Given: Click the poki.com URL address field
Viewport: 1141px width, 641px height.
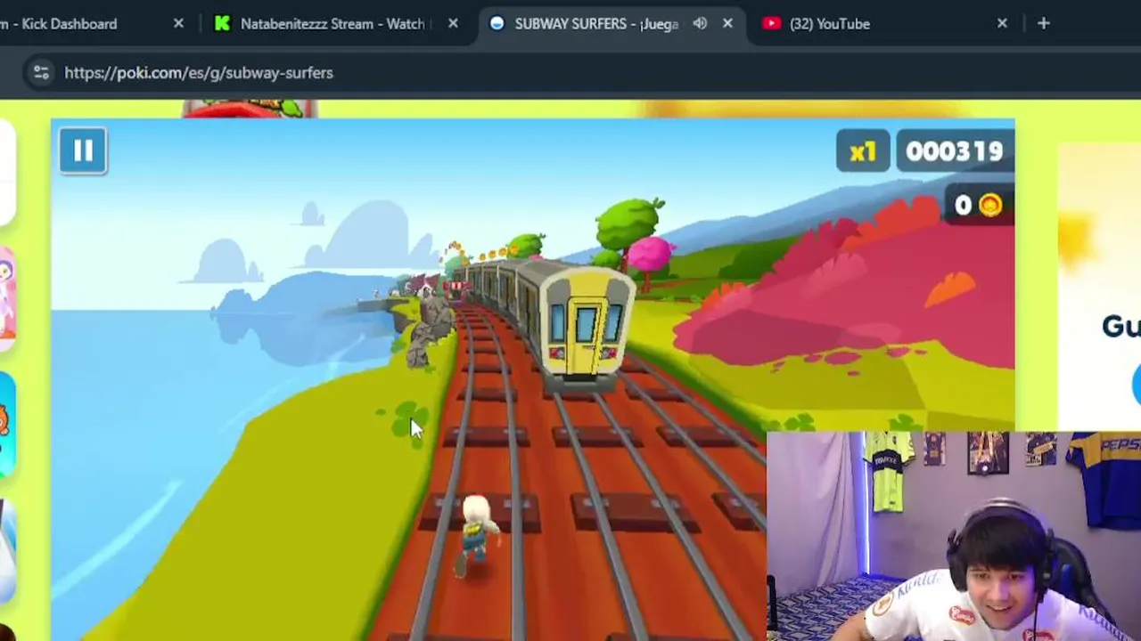Looking at the screenshot, I should (199, 73).
